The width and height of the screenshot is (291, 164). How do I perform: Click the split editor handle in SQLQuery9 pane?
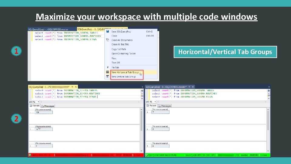pos(142,91)
